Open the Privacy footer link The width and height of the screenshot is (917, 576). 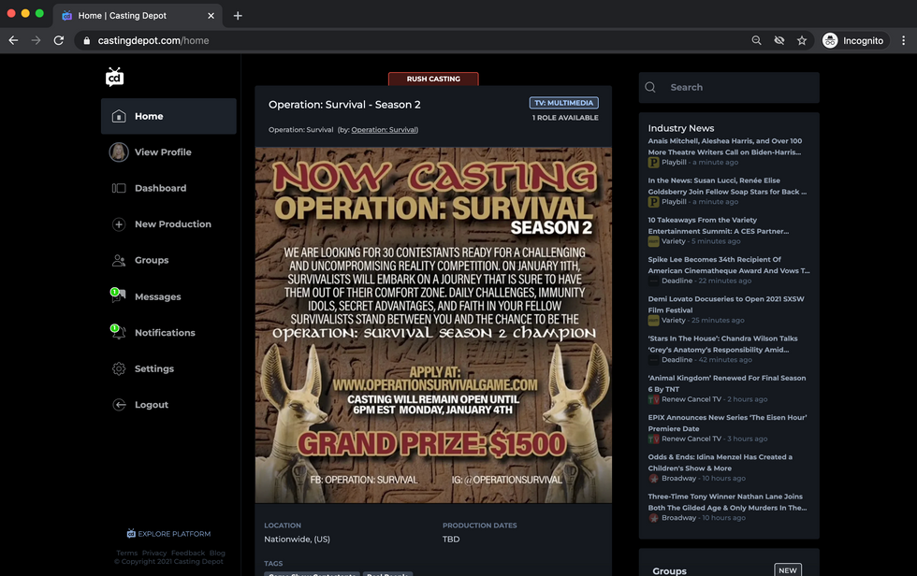pyautogui.click(x=154, y=553)
